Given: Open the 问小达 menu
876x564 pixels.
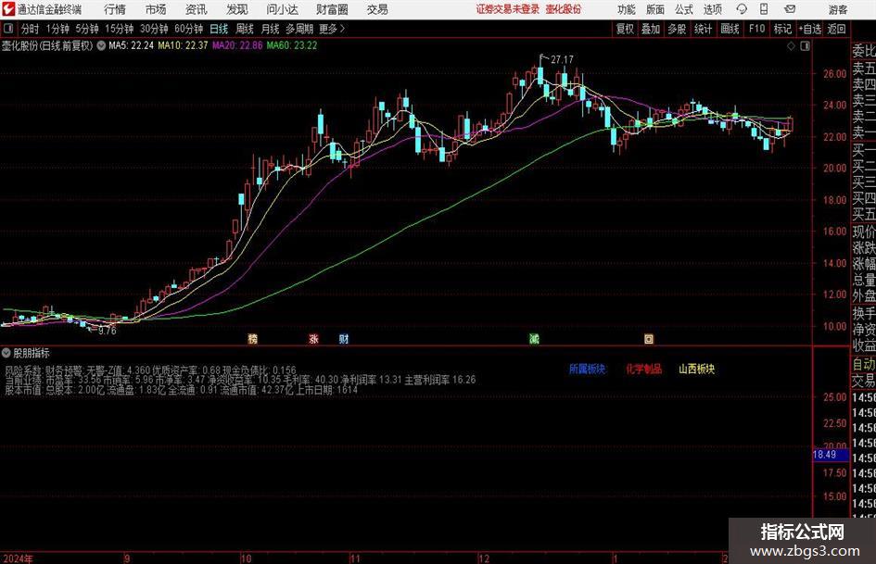Looking at the screenshot, I should coord(282,9).
